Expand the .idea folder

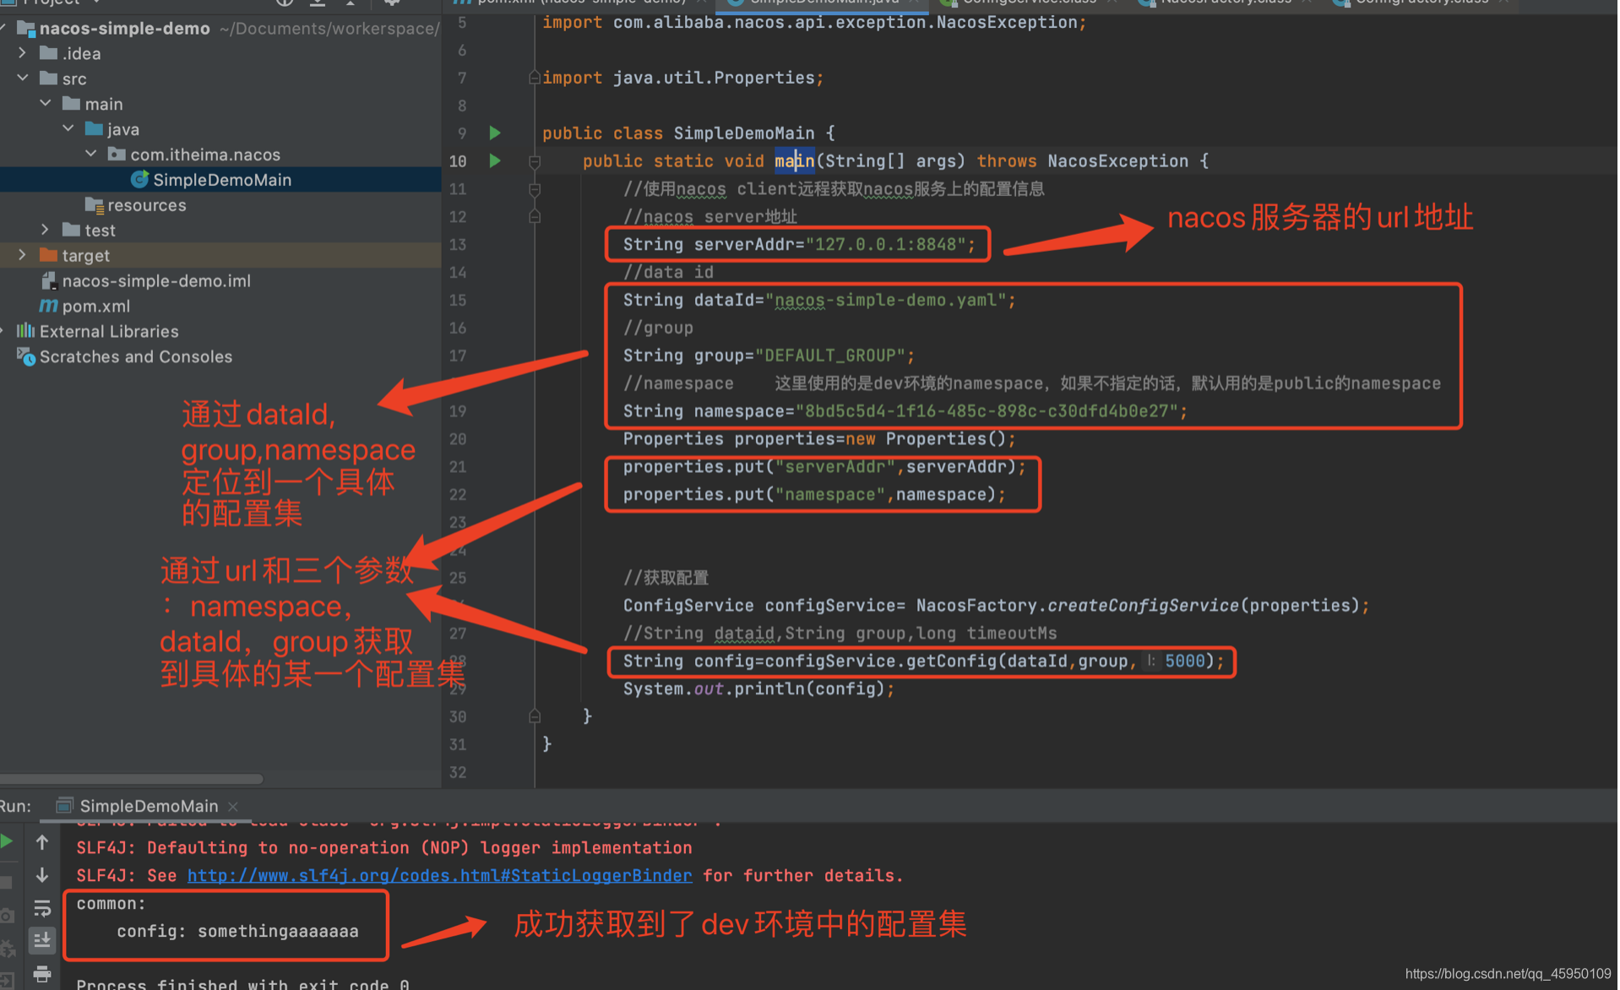pos(22,52)
